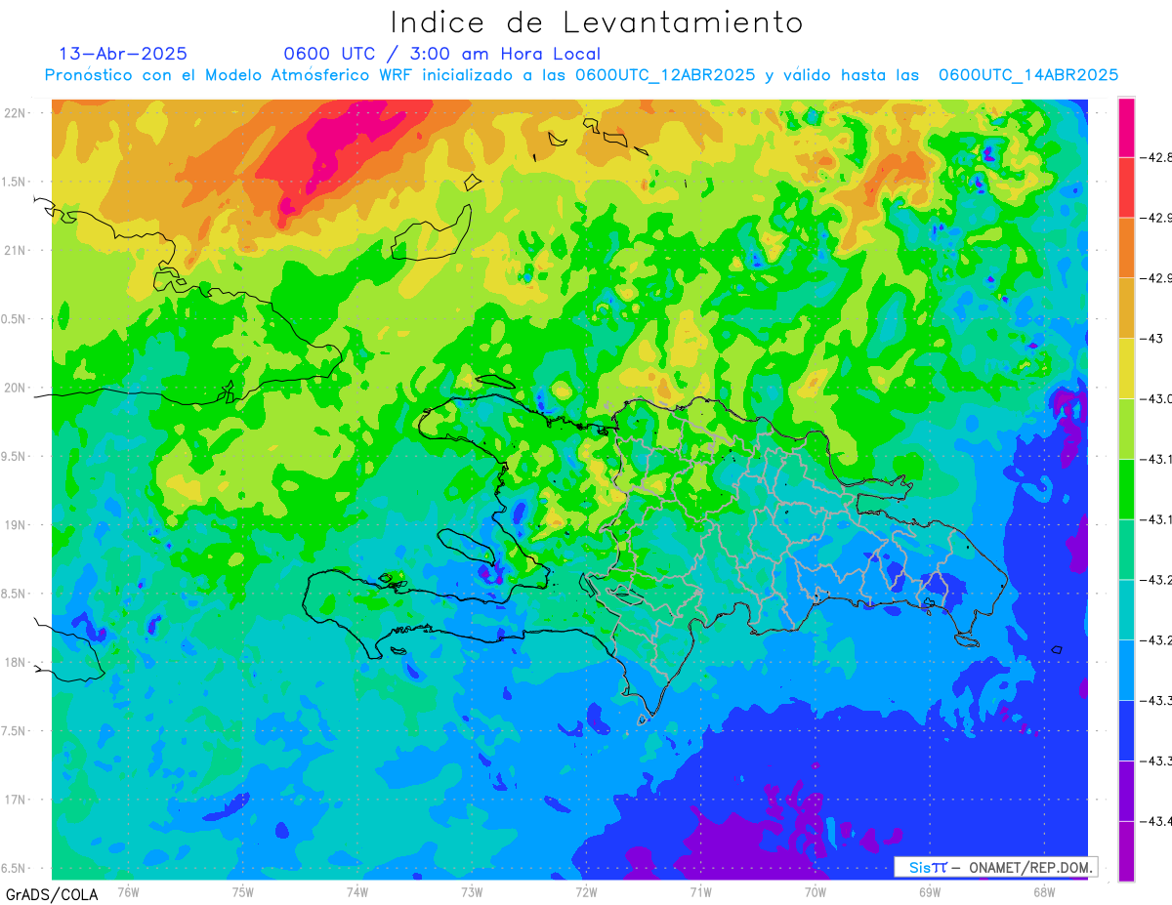
Task: Click the '75W' longitude label
Action: coord(243,891)
